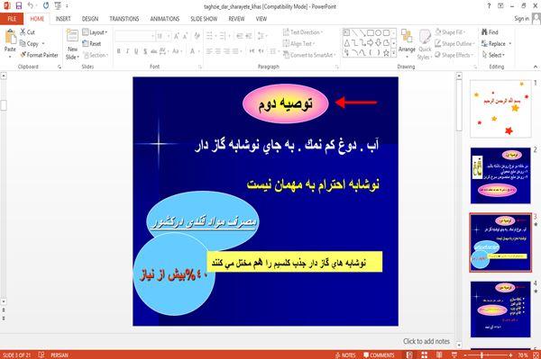Open PowerPoint Help question mark icon
The width and height of the screenshot is (541, 359).
click(x=489, y=6)
